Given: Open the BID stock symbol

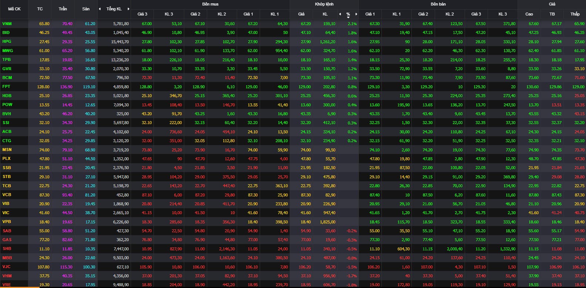Looking at the screenshot, I should [x=6, y=32].
